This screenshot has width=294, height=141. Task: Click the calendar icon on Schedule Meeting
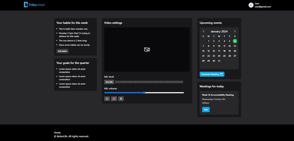point(221,74)
